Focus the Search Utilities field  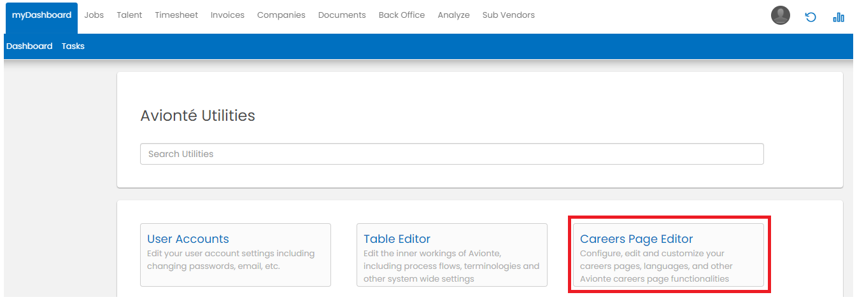coord(451,154)
